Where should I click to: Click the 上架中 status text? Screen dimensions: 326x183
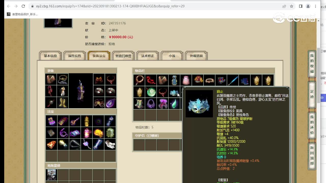click(x=113, y=30)
